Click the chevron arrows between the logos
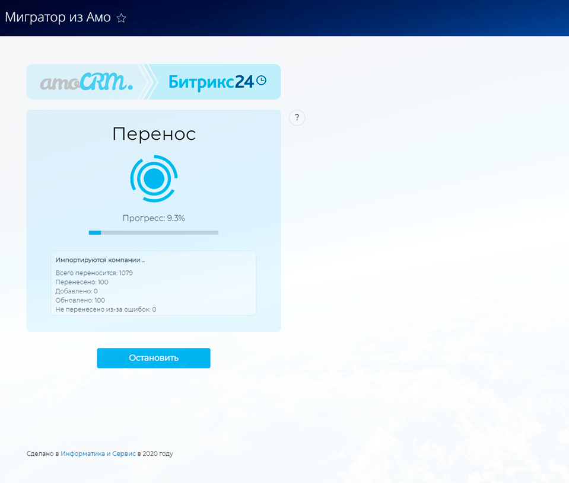Screen dimensions: 569x483 (x=150, y=82)
